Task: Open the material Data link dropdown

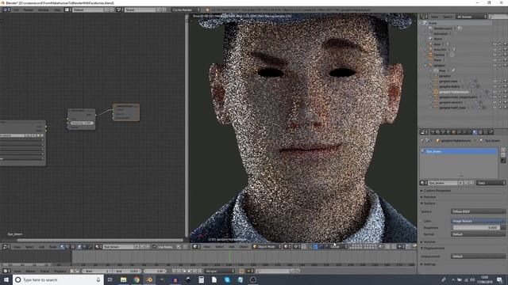Action: click(491, 183)
